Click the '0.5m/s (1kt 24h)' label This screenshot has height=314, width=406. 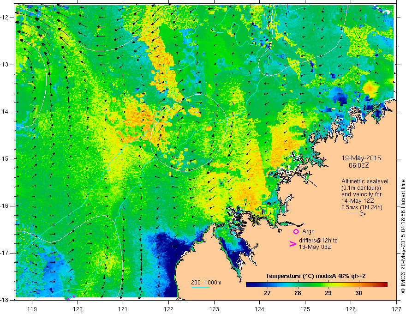[362, 207]
